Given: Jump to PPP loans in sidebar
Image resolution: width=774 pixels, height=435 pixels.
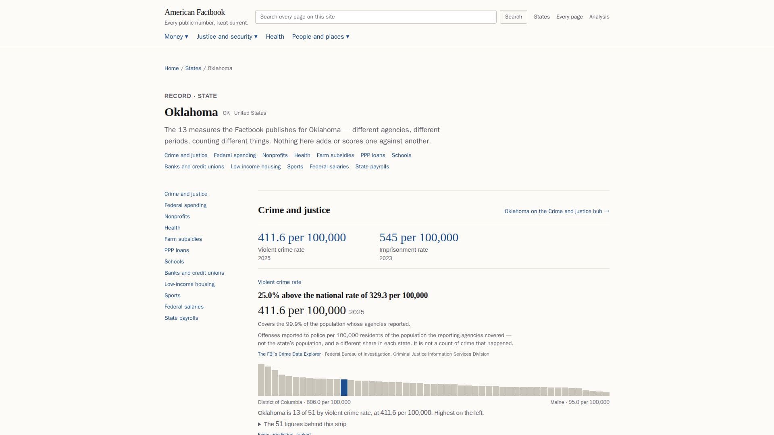Looking at the screenshot, I should tap(177, 251).
